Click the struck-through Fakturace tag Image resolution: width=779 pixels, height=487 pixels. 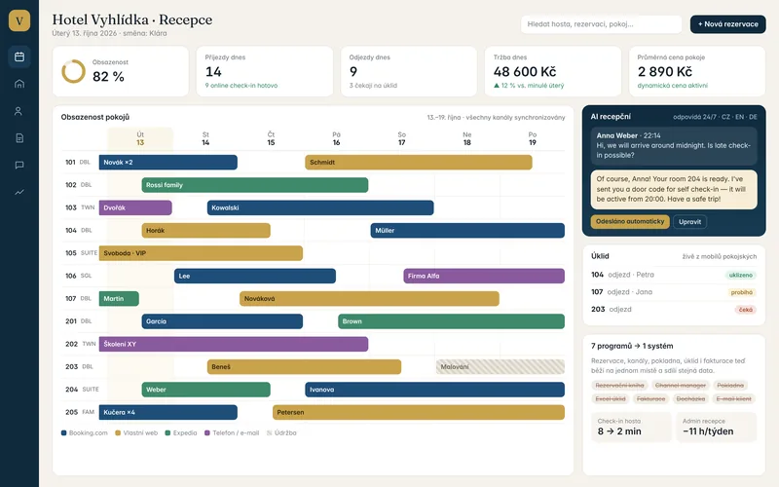650,399
